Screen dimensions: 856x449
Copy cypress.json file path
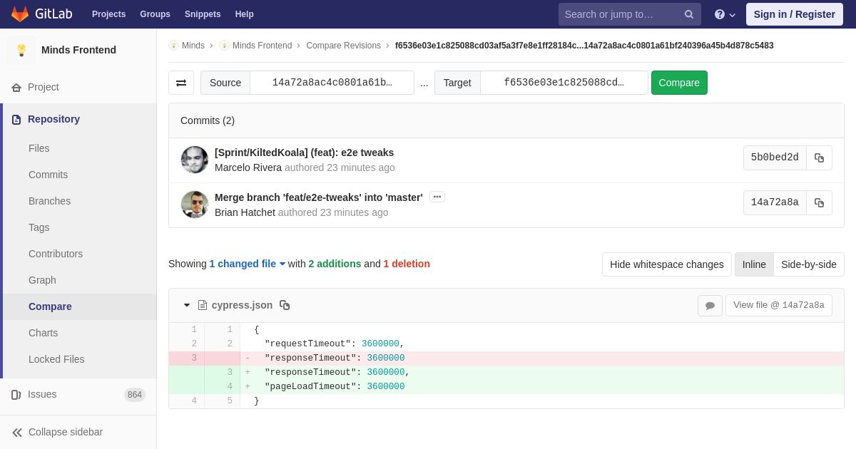click(285, 305)
